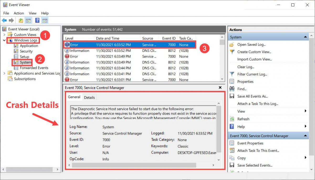Select the Find binoculars icon
This screenshot has width=315, height=180.
232,89
